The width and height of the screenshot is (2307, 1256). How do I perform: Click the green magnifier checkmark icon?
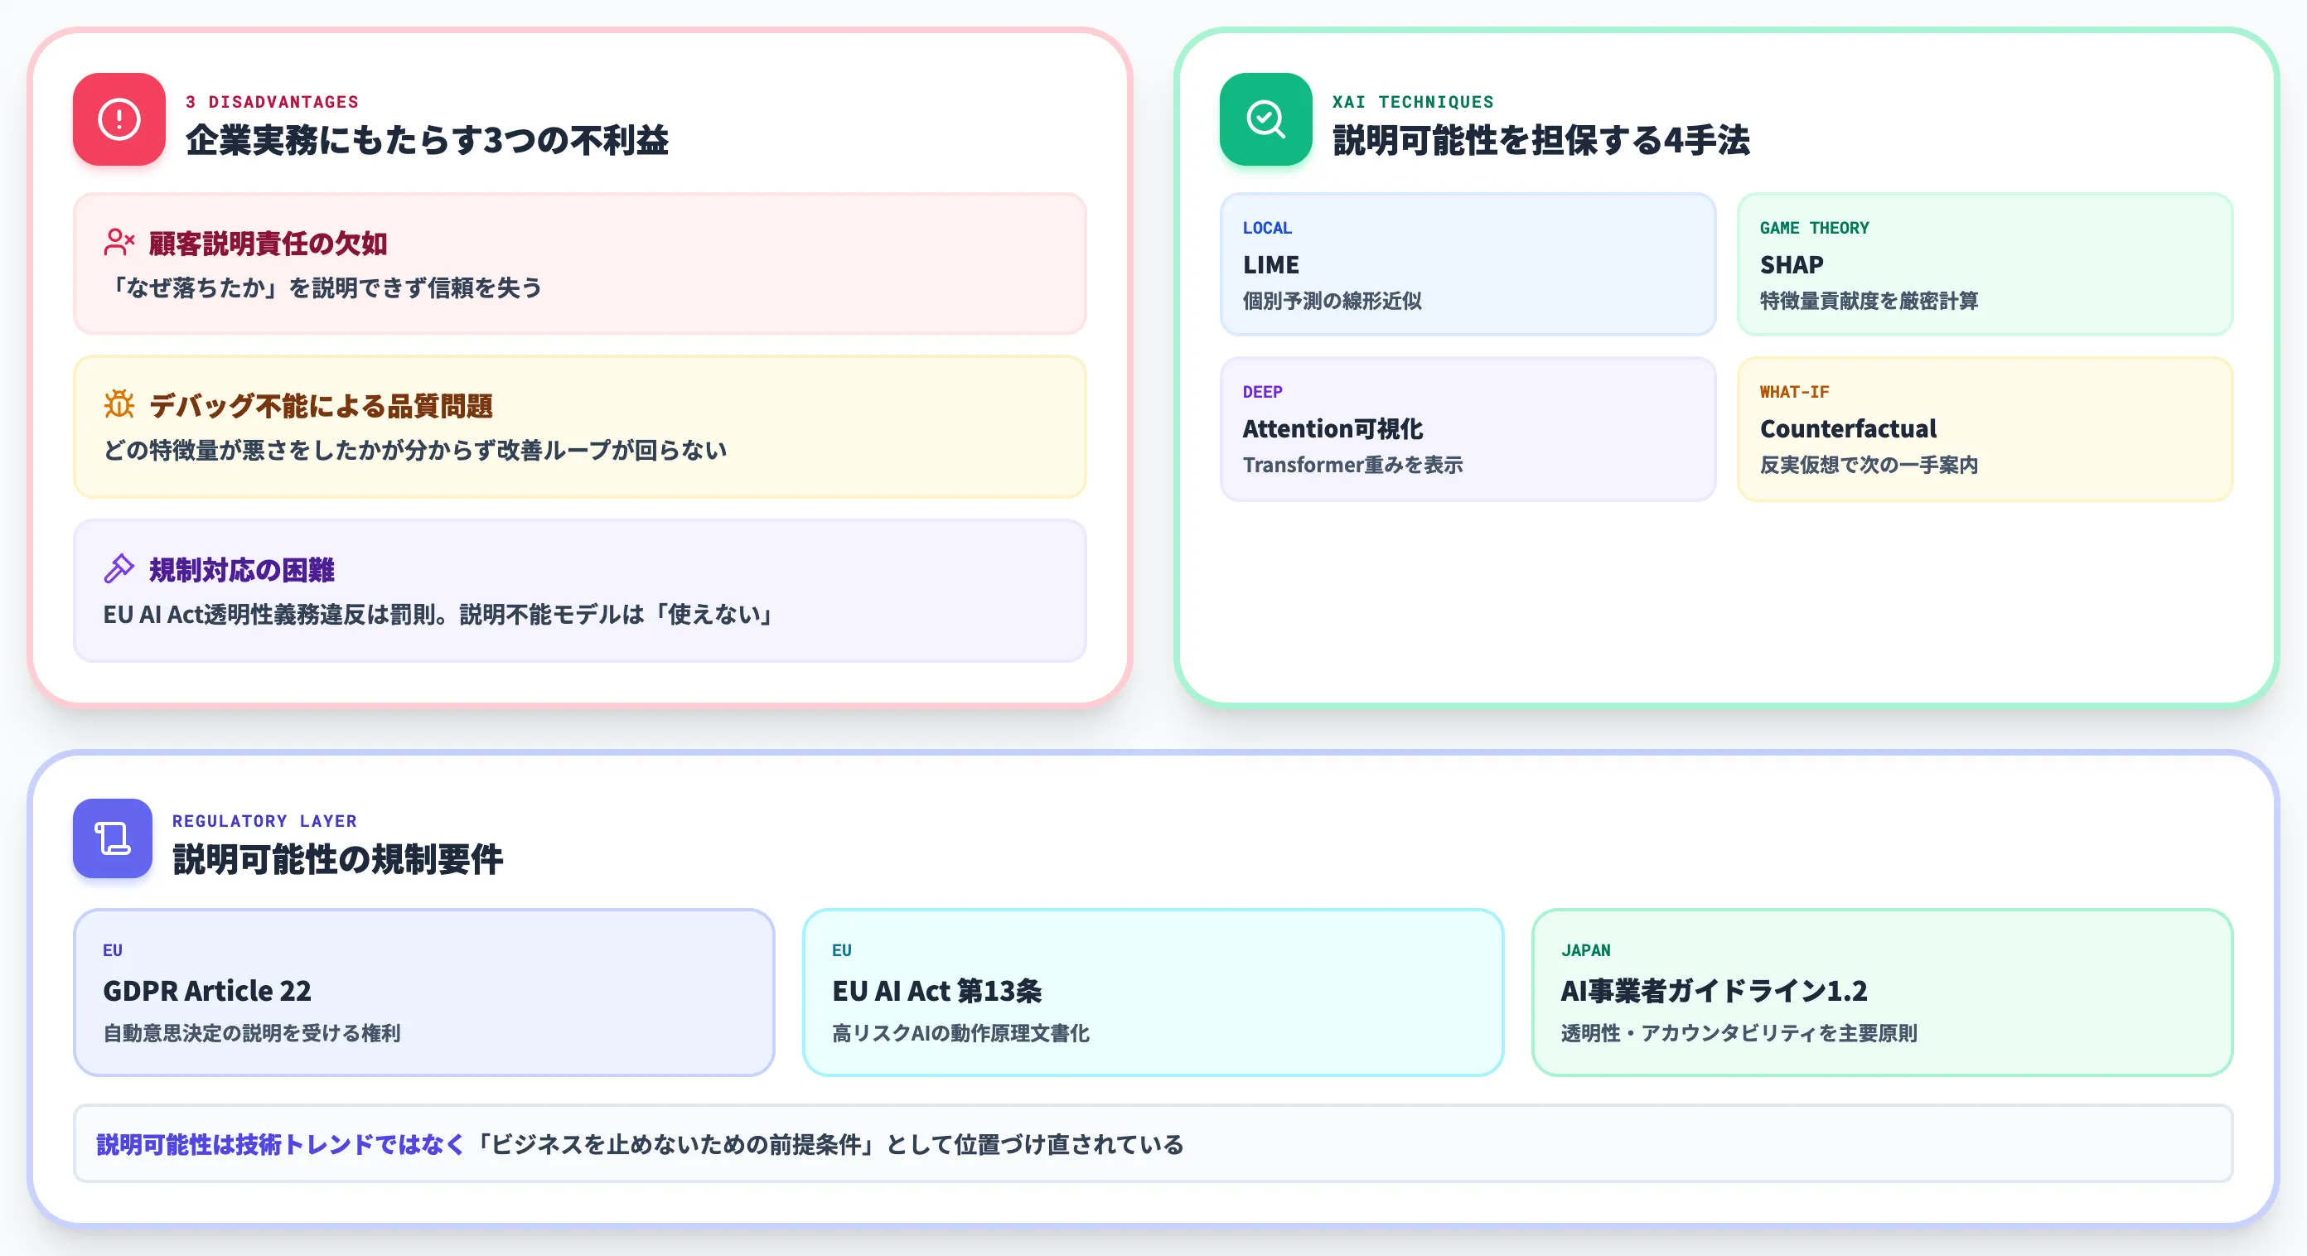coord(1265,119)
